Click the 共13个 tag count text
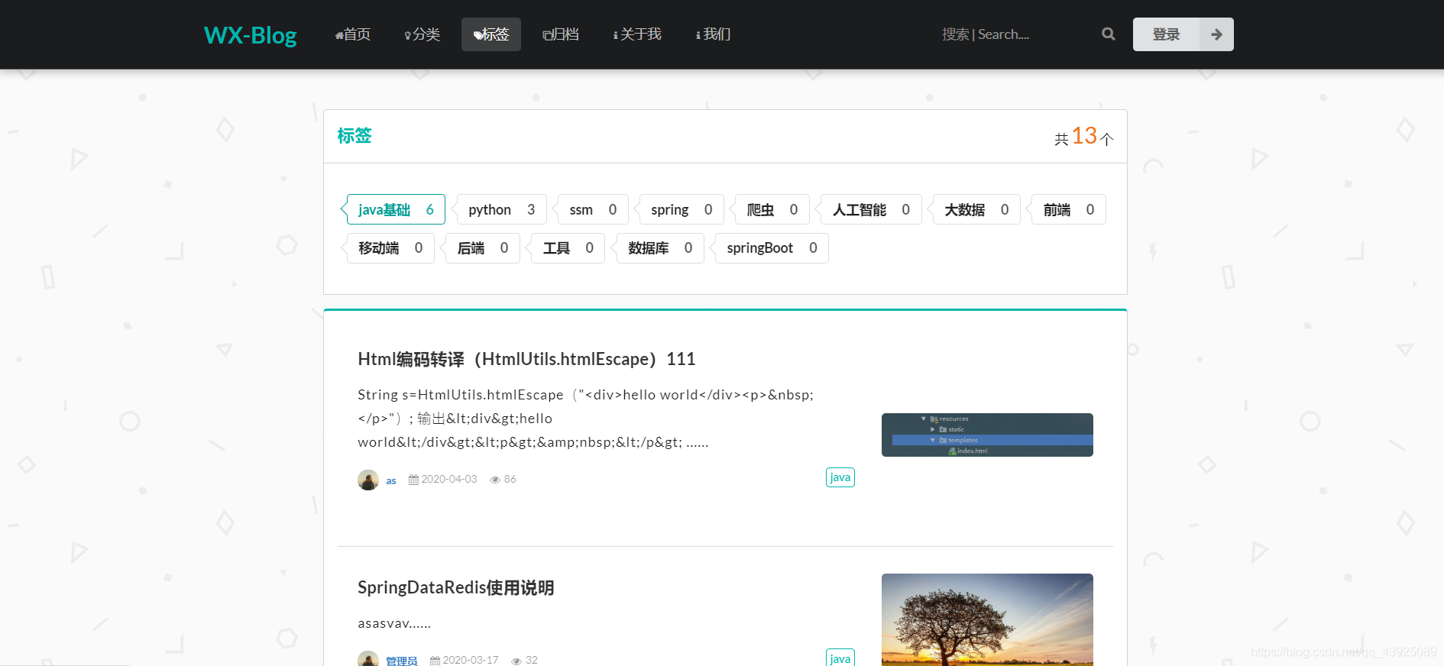The image size is (1444, 666). coord(1083,137)
